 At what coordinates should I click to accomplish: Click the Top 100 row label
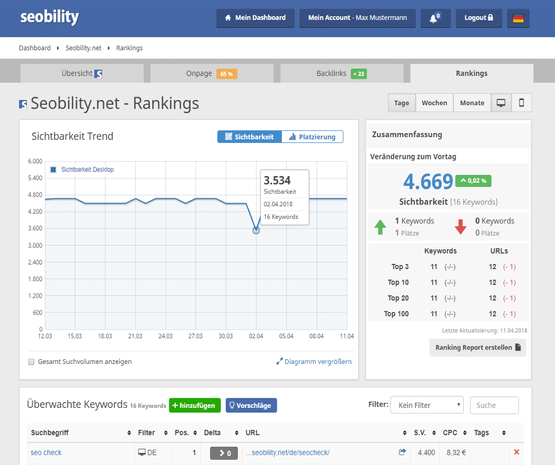(x=396, y=314)
